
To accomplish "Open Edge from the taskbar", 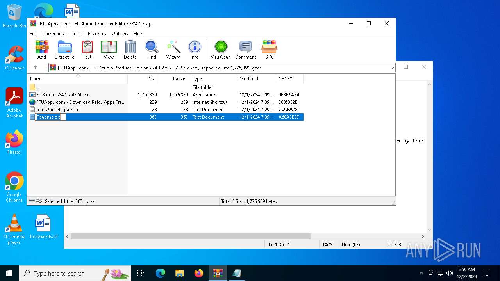I will click(x=161, y=273).
